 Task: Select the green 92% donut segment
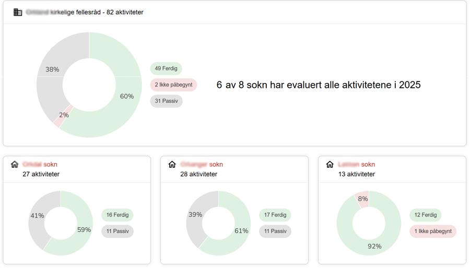(374, 247)
